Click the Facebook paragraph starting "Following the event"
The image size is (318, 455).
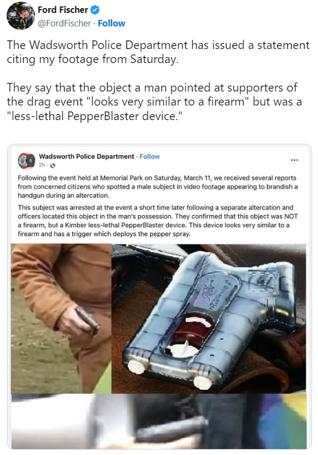(x=158, y=187)
